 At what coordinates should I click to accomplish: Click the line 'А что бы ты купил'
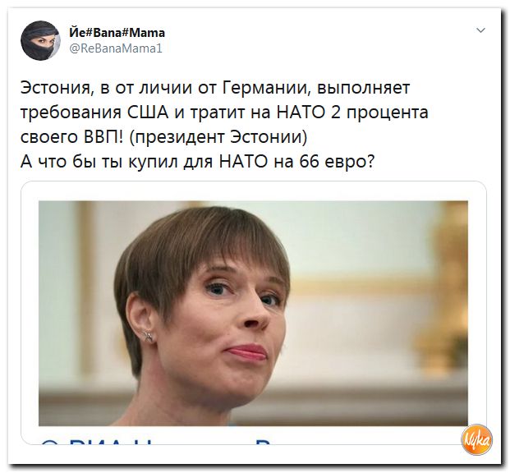[x=197, y=161]
